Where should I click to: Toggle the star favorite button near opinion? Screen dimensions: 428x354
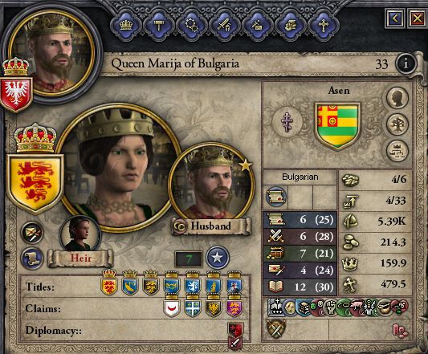tap(218, 258)
